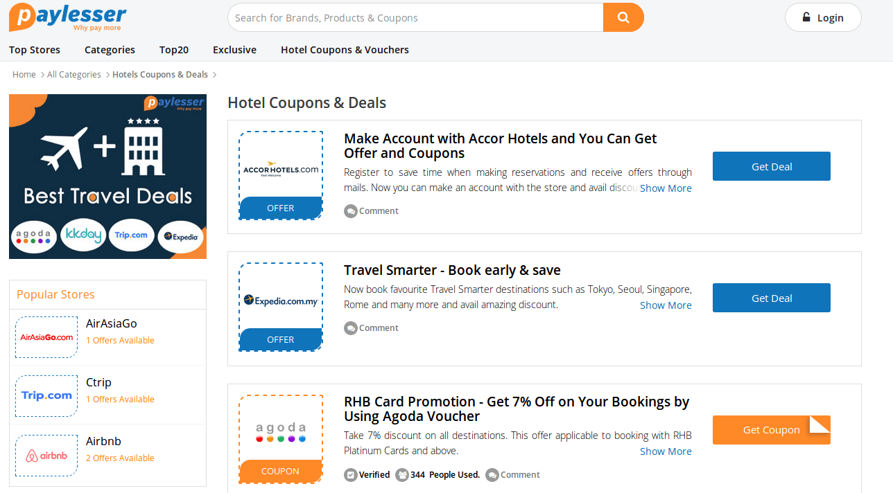The height and width of the screenshot is (493, 893).
Task: Click the comment icon under Expedia offer
Action: 351,328
